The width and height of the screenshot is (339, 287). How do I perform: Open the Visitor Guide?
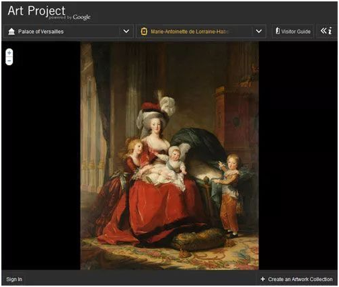(293, 32)
